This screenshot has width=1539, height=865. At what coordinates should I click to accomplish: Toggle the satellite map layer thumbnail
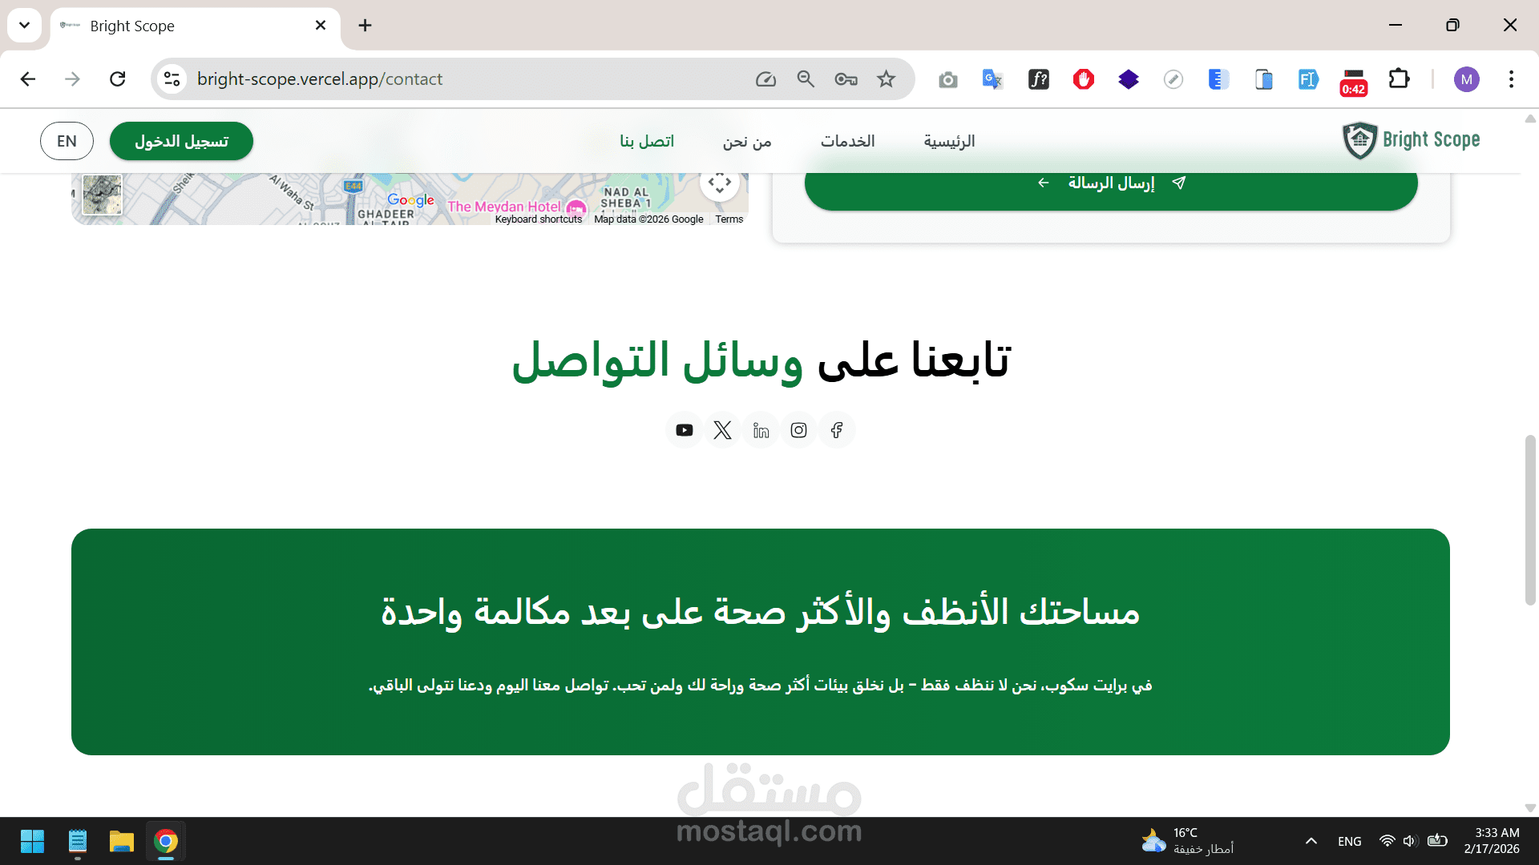pos(103,195)
